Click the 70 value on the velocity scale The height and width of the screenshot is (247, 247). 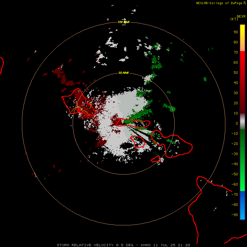tap(236, 52)
